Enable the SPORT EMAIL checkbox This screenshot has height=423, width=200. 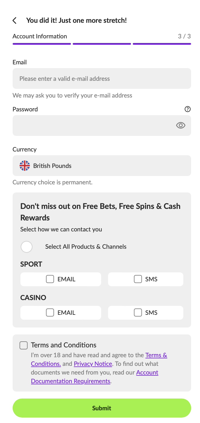click(x=50, y=279)
